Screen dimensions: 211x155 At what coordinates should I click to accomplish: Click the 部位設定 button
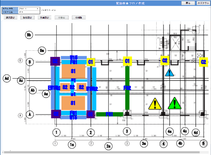pos(27,18)
